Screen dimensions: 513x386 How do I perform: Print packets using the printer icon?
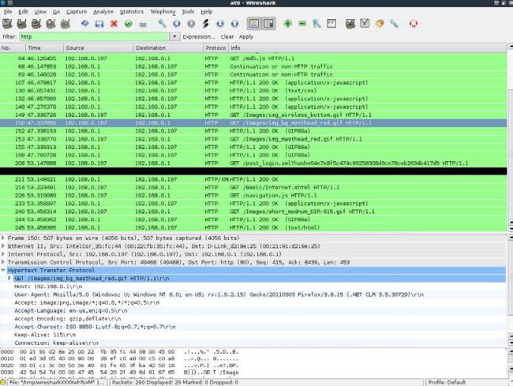[x=143, y=24]
